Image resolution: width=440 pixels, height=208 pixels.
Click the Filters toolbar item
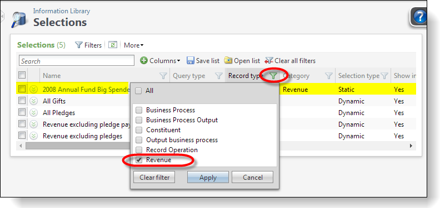pyautogui.click(x=88, y=45)
